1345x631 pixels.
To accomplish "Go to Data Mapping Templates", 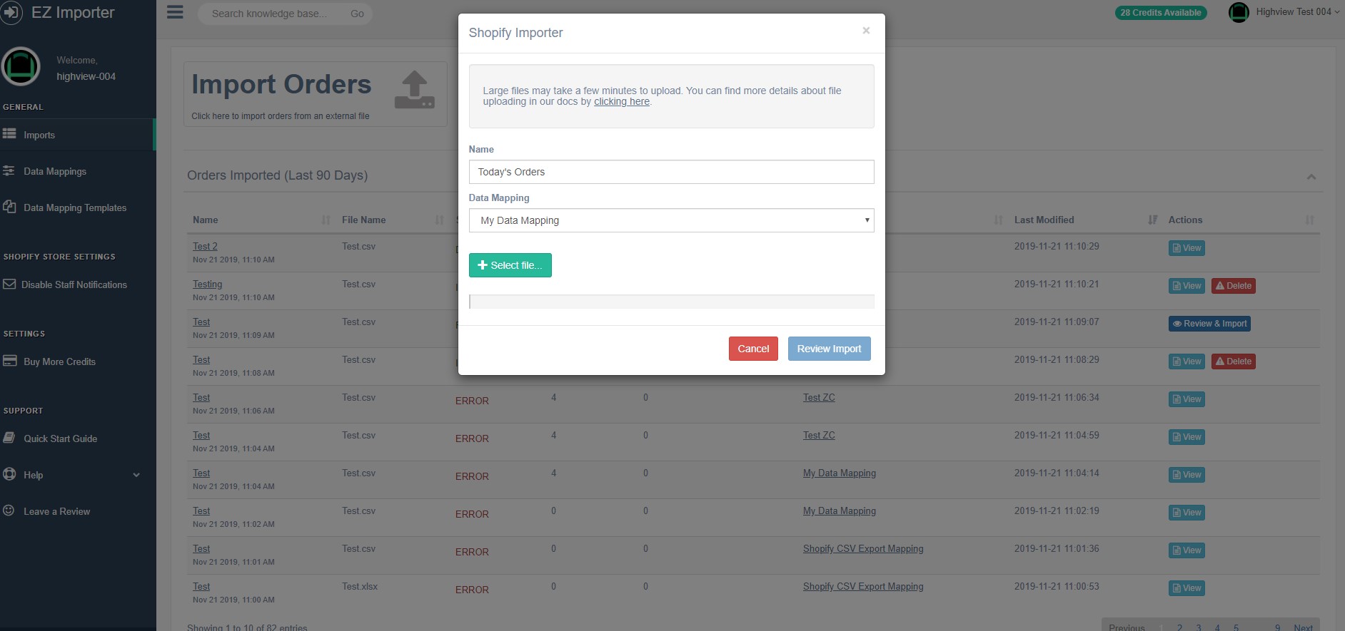I will [x=74, y=208].
